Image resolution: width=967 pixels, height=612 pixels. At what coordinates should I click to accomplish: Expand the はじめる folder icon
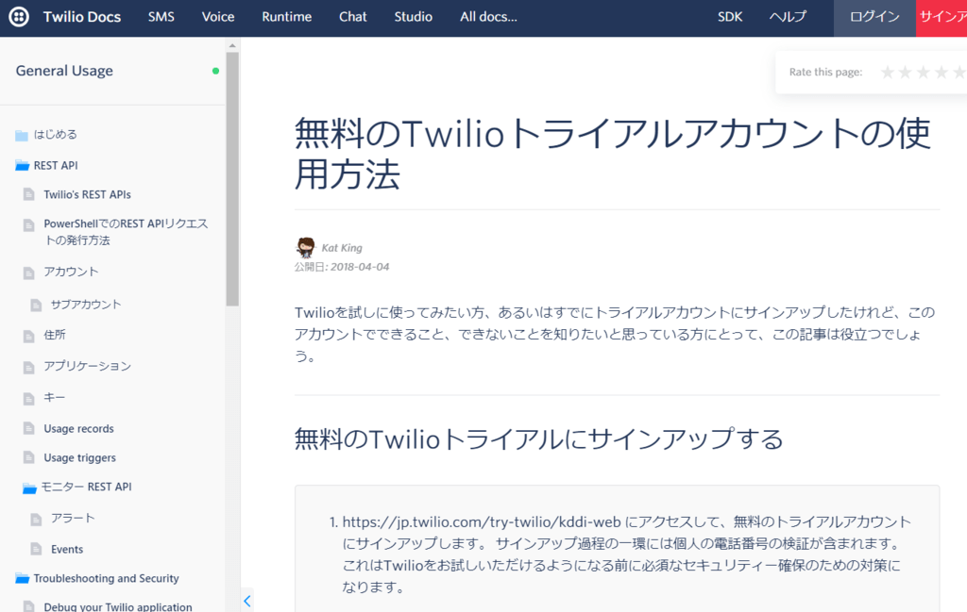click(x=22, y=135)
